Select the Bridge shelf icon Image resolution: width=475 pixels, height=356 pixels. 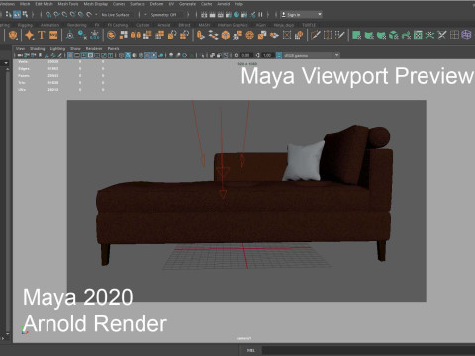click(x=213, y=35)
